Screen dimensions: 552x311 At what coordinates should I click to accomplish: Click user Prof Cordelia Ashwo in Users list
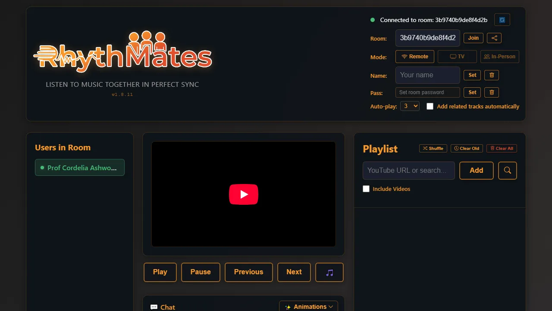79,168
